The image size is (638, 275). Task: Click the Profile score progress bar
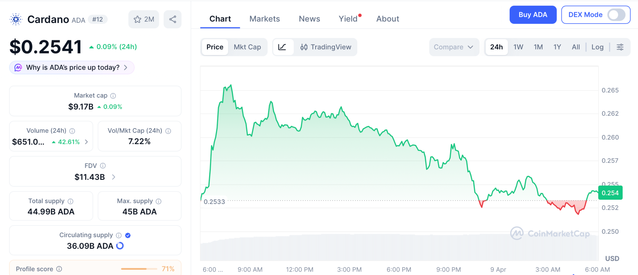pyautogui.click(x=139, y=269)
